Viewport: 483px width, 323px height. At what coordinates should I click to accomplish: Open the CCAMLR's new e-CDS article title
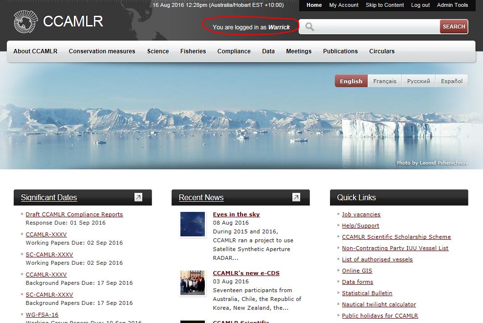246,273
